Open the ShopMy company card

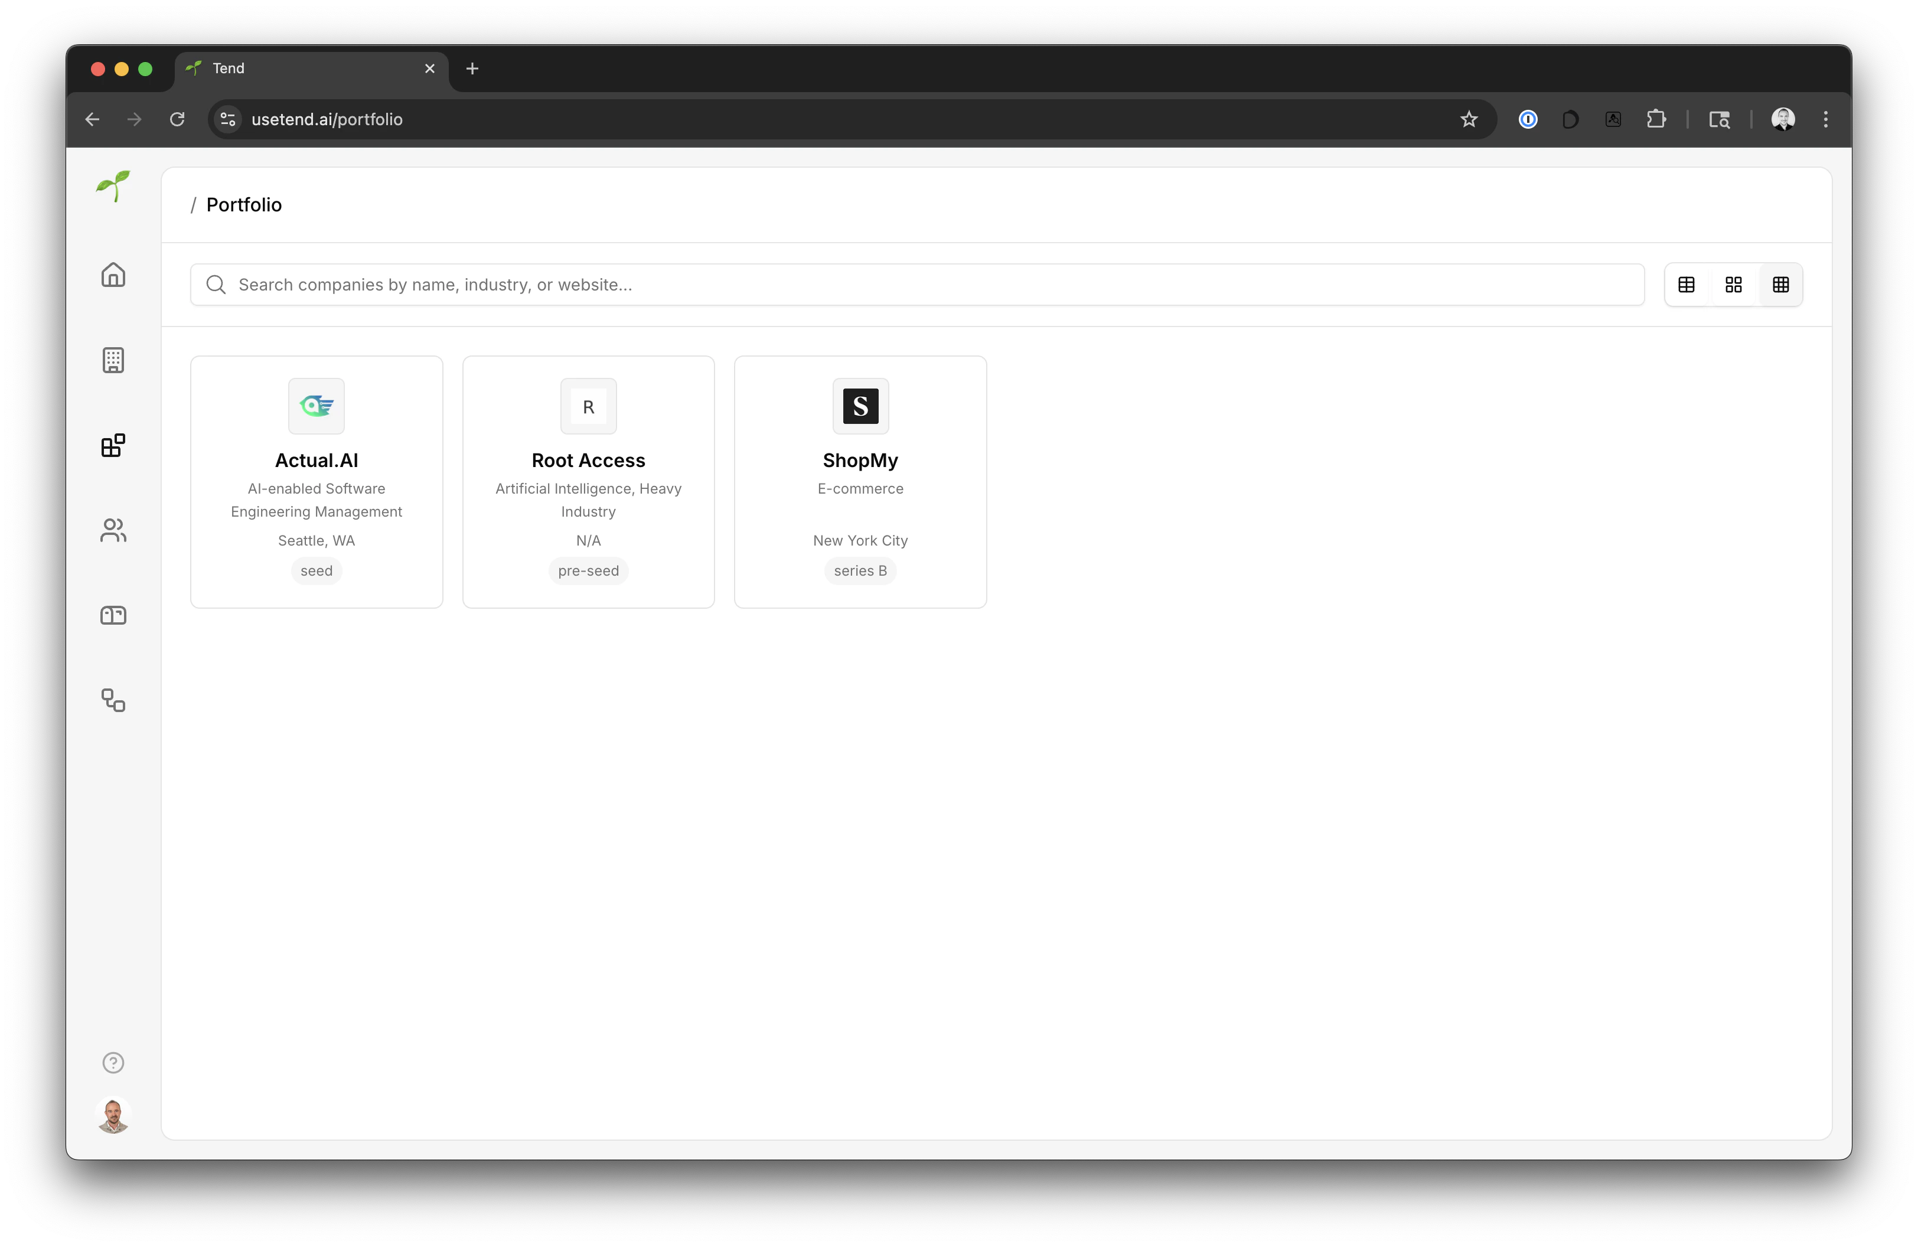pyautogui.click(x=860, y=481)
